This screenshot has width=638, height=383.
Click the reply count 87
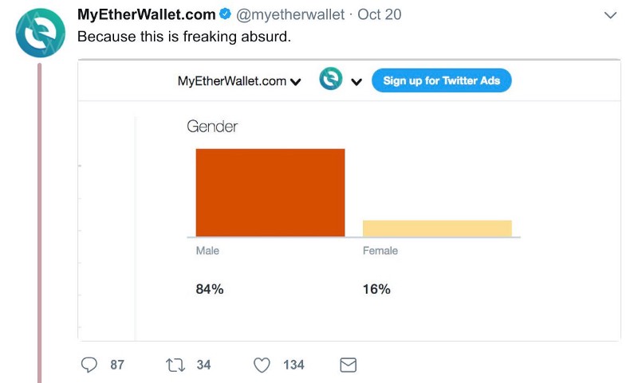coord(117,365)
